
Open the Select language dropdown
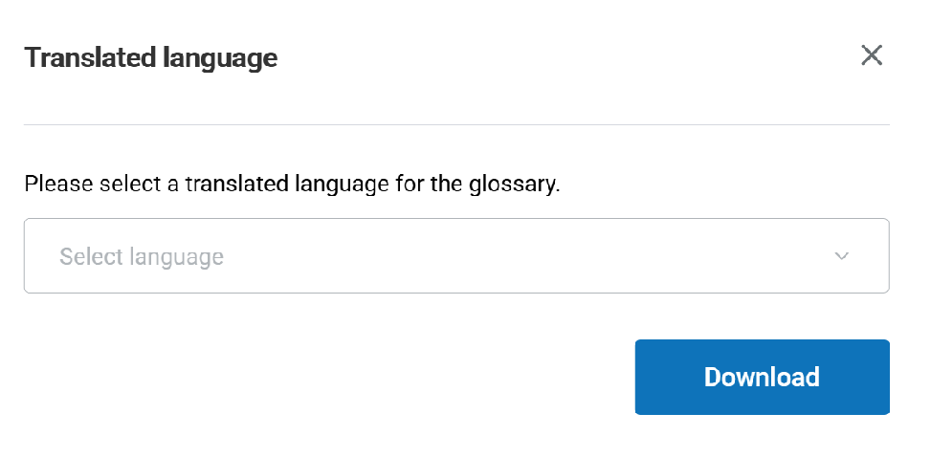coord(456,256)
